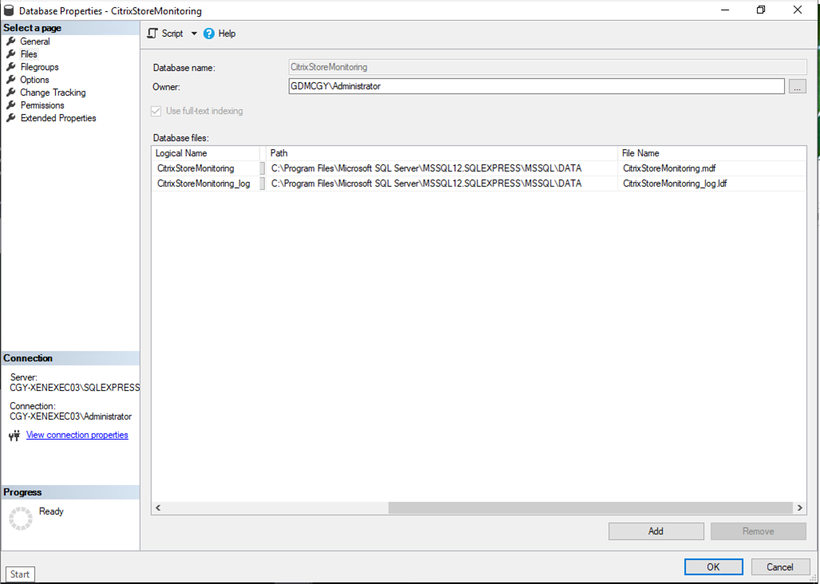The image size is (820, 584).
Task: Click the Help toolbar label
Action: click(227, 34)
